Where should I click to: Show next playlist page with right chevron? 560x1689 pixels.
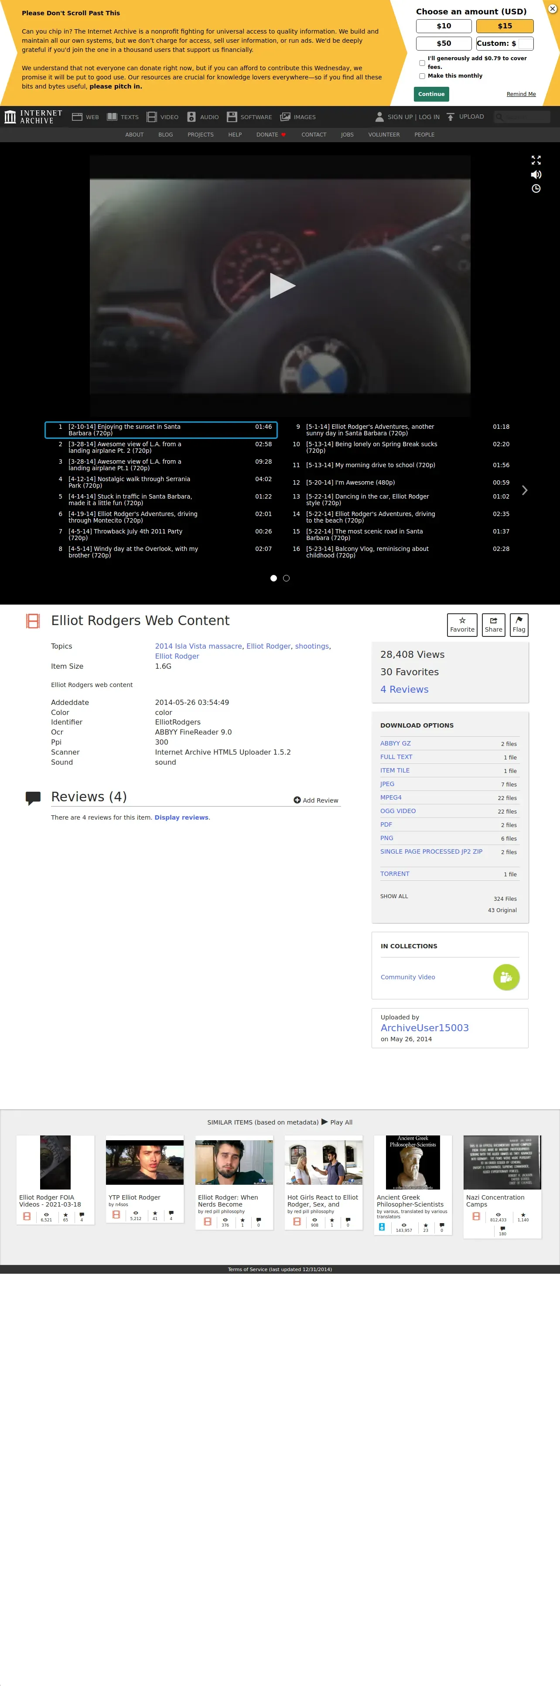pos(524,490)
